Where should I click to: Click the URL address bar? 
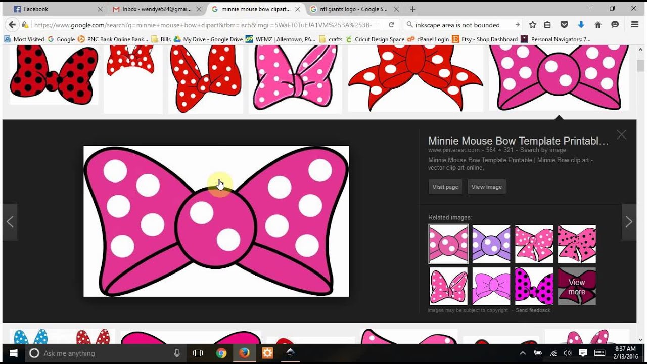pos(202,24)
